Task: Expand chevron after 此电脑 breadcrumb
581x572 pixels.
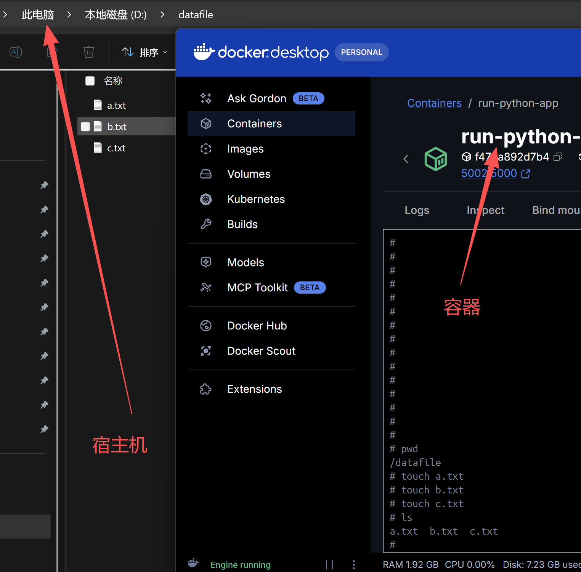Action: [69, 14]
